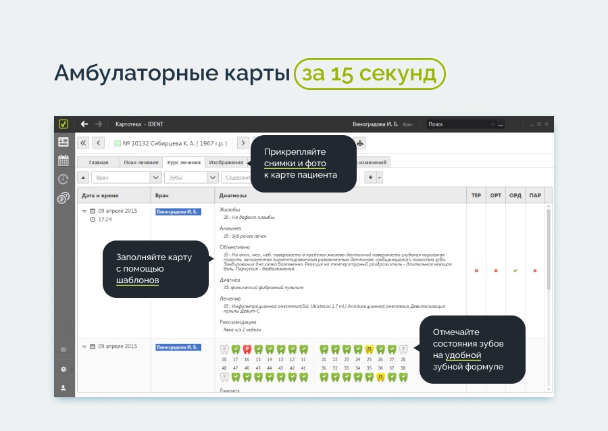
Task: Click the Зубы filter combo box field
Action: (191, 178)
